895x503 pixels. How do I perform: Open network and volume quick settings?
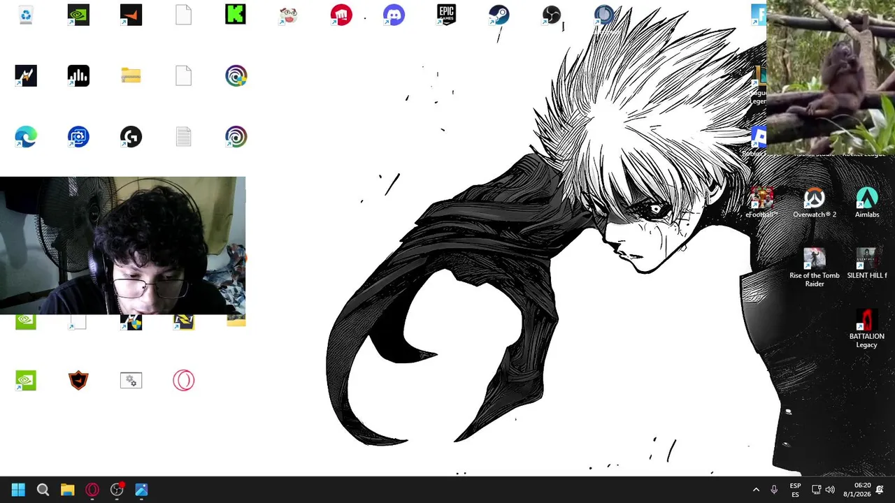pyautogui.click(x=823, y=490)
